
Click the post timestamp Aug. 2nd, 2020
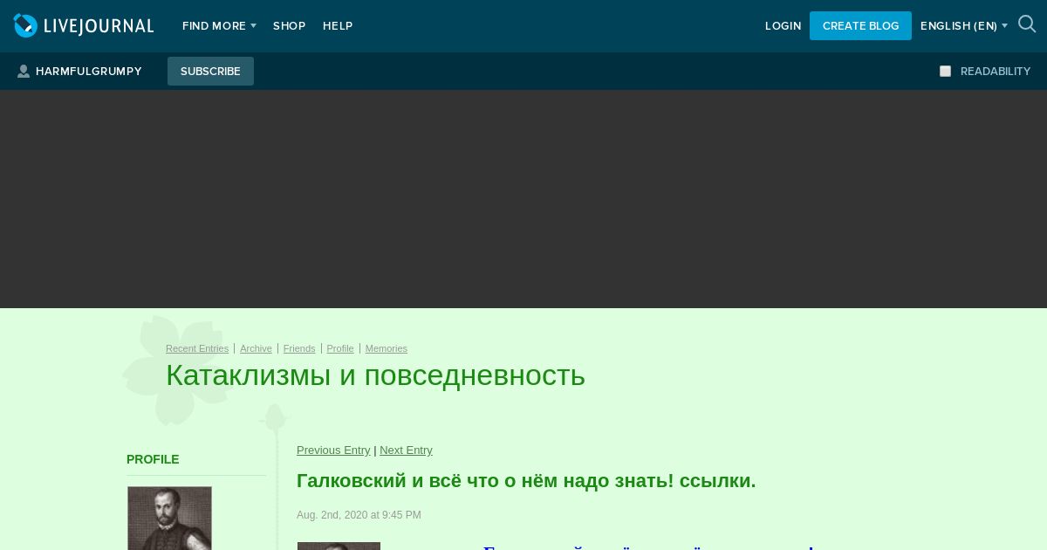tap(359, 515)
